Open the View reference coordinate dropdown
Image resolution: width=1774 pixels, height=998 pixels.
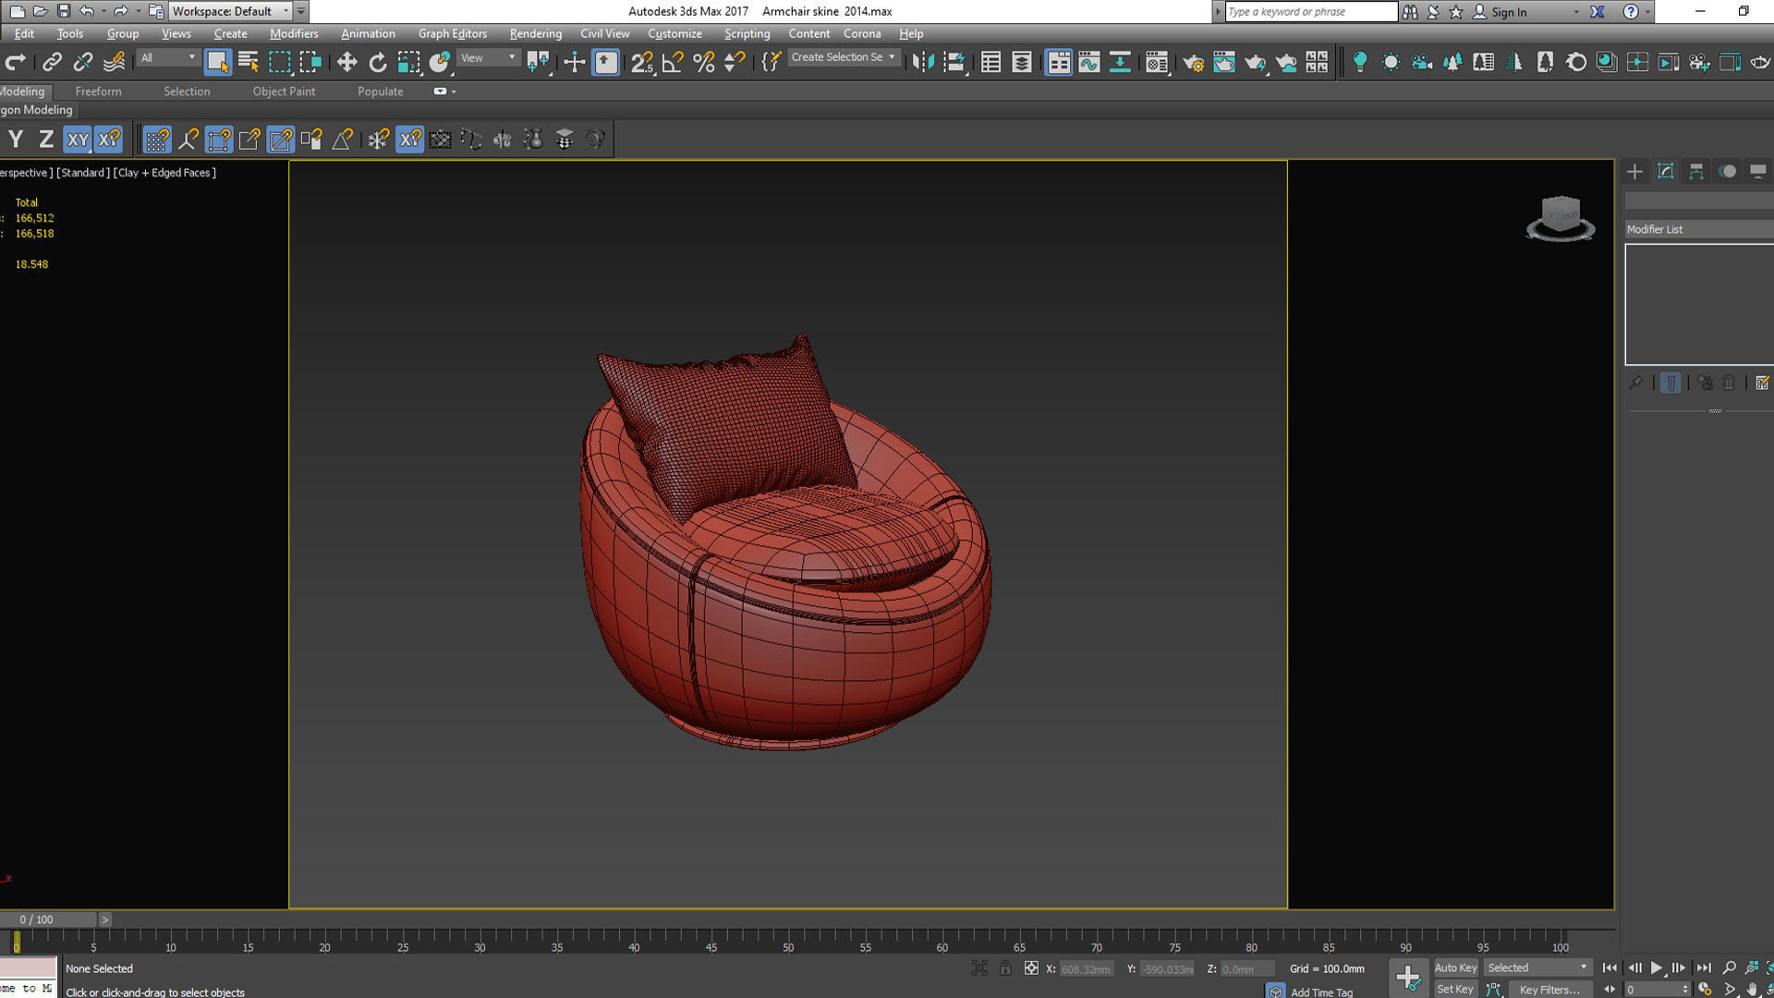point(488,58)
